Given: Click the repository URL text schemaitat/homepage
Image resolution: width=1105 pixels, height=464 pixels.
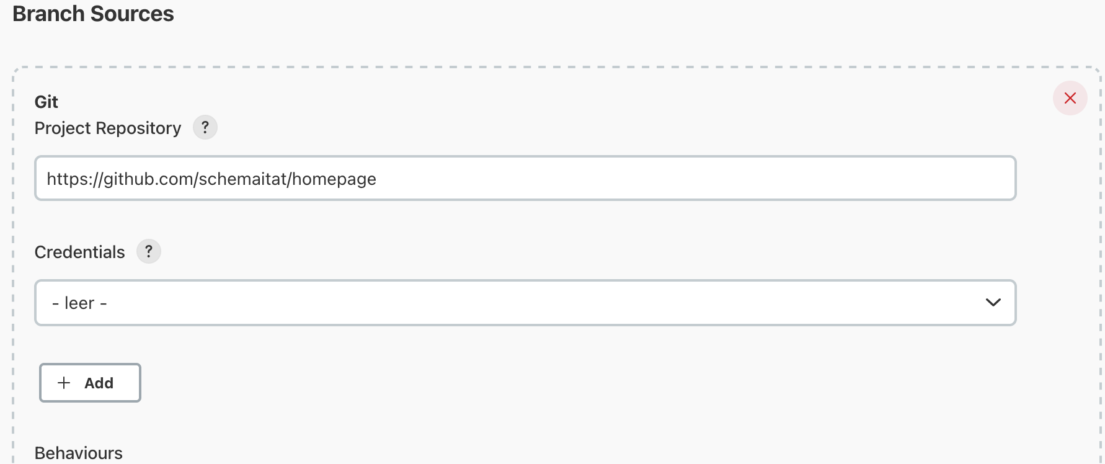Looking at the screenshot, I should point(211,179).
